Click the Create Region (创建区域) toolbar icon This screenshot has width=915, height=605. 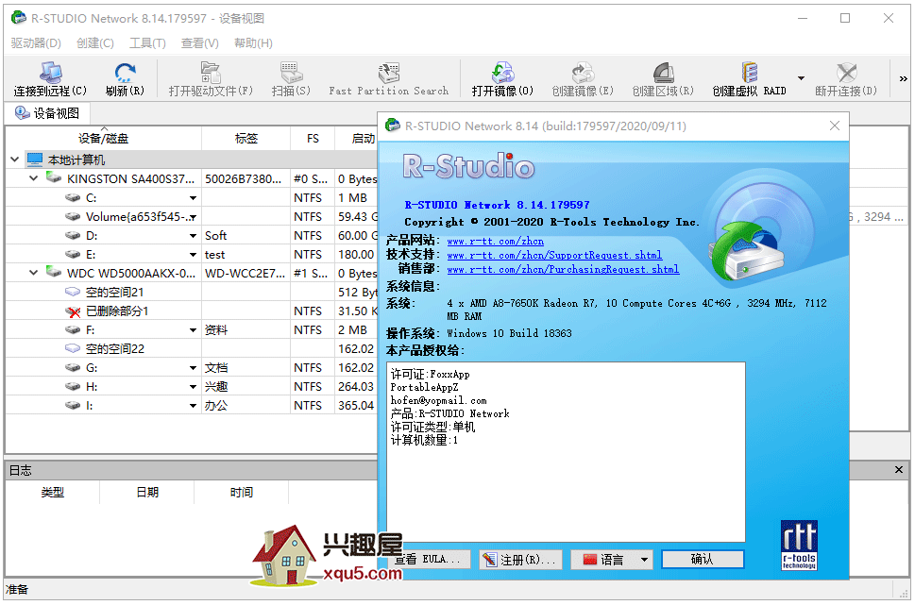coord(663,73)
